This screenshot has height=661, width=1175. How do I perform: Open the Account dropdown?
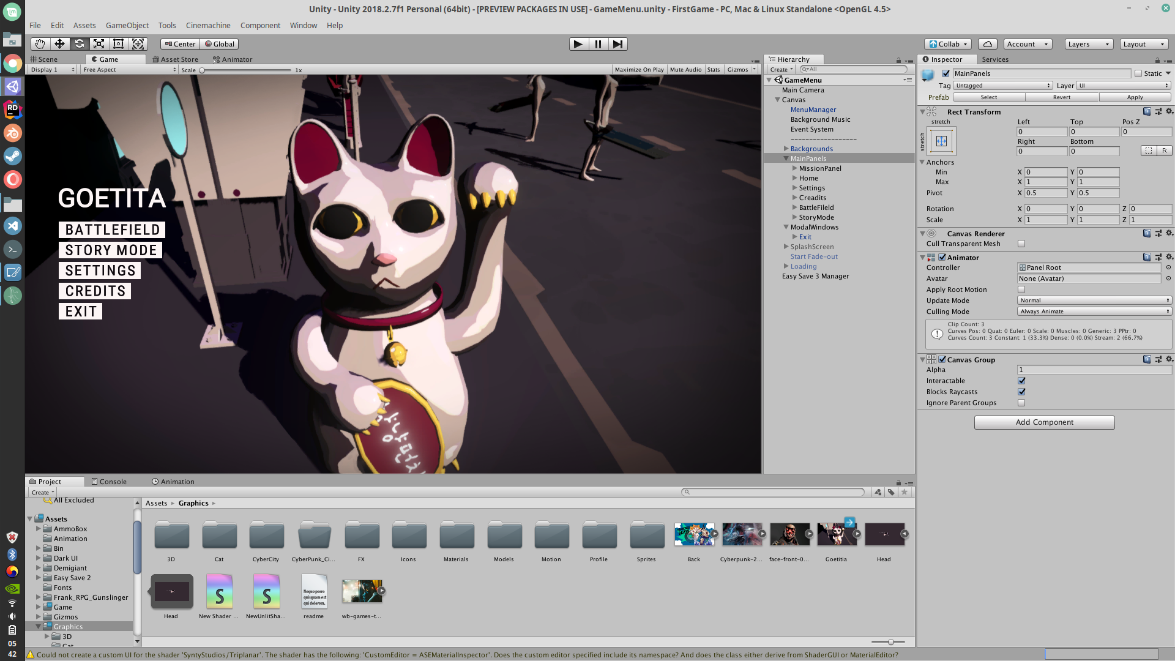pos(1028,44)
